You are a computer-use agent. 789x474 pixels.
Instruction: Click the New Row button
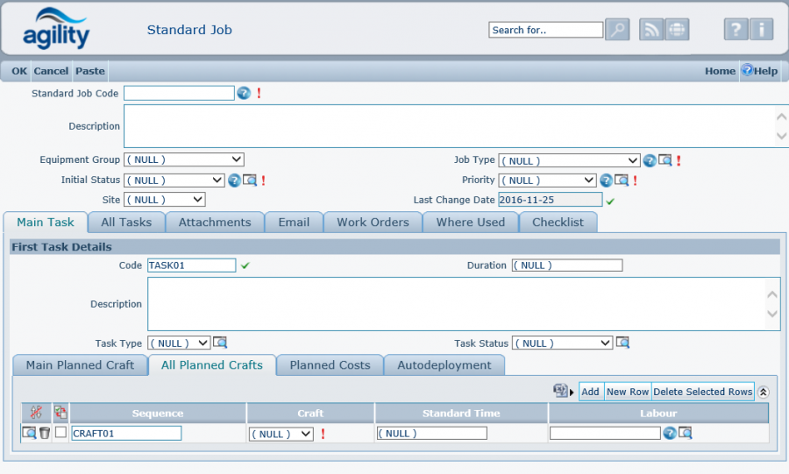point(627,392)
